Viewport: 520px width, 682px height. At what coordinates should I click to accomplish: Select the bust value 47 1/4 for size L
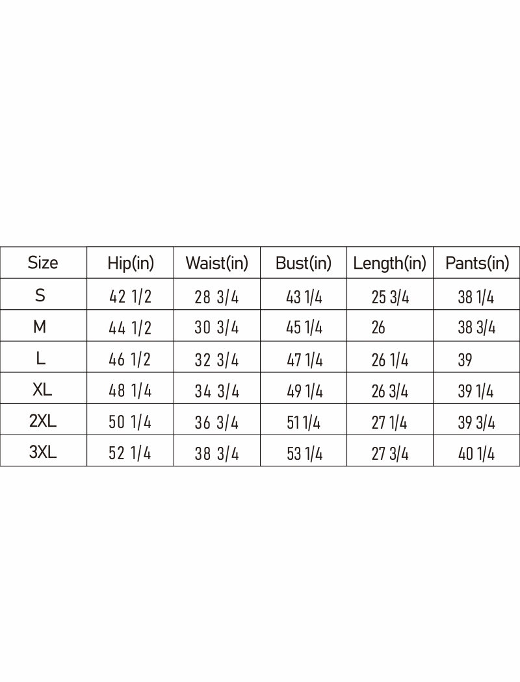304,360
